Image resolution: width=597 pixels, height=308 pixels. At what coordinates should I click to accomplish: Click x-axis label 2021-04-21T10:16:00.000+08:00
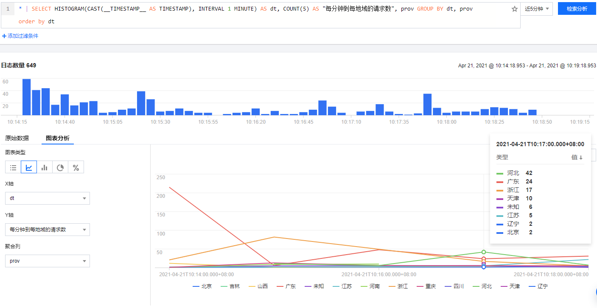(x=378, y=275)
